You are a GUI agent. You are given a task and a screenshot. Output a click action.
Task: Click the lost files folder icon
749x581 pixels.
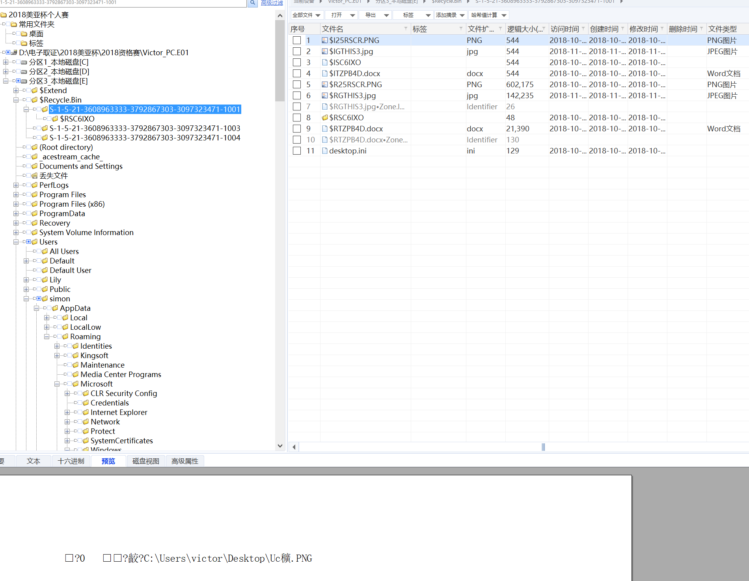coord(35,176)
